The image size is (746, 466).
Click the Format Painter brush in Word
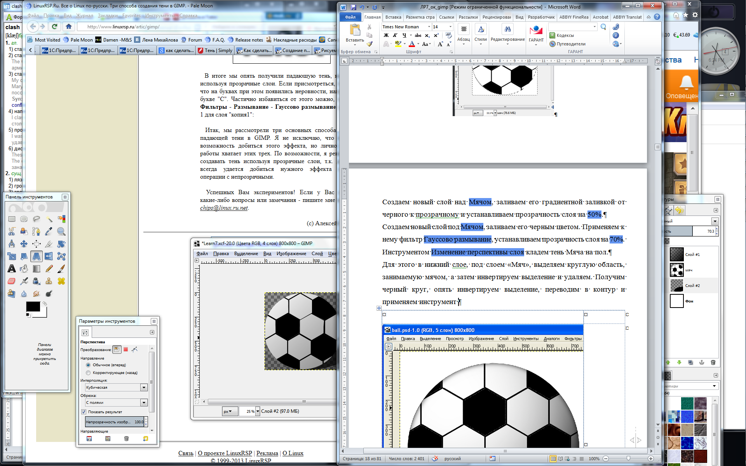coord(370,44)
